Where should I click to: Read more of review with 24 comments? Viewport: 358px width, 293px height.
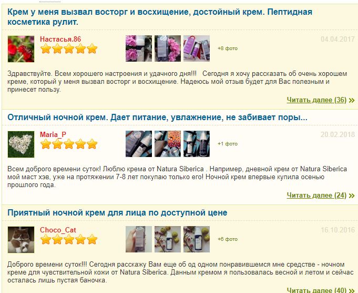tap(316, 196)
